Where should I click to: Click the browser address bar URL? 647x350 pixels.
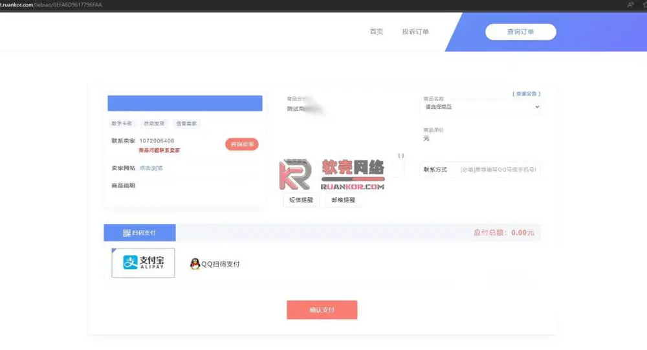[50, 5]
